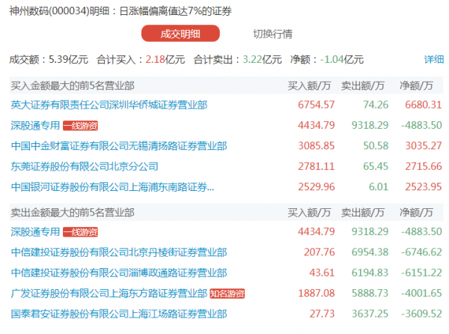Click buy amount 3085.85
Viewport: 449px width, 334px height.
(x=316, y=146)
